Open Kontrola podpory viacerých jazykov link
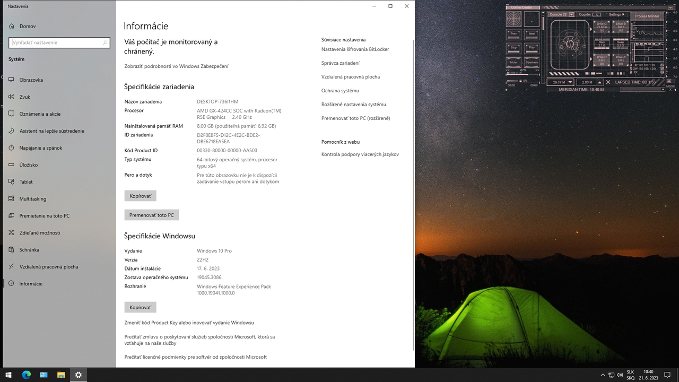Viewport: 679px width, 382px height. click(x=360, y=154)
